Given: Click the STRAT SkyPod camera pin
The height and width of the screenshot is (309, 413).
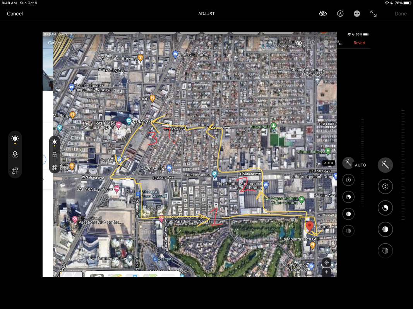Looking at the screenshot, I should [x=129, y=121].
